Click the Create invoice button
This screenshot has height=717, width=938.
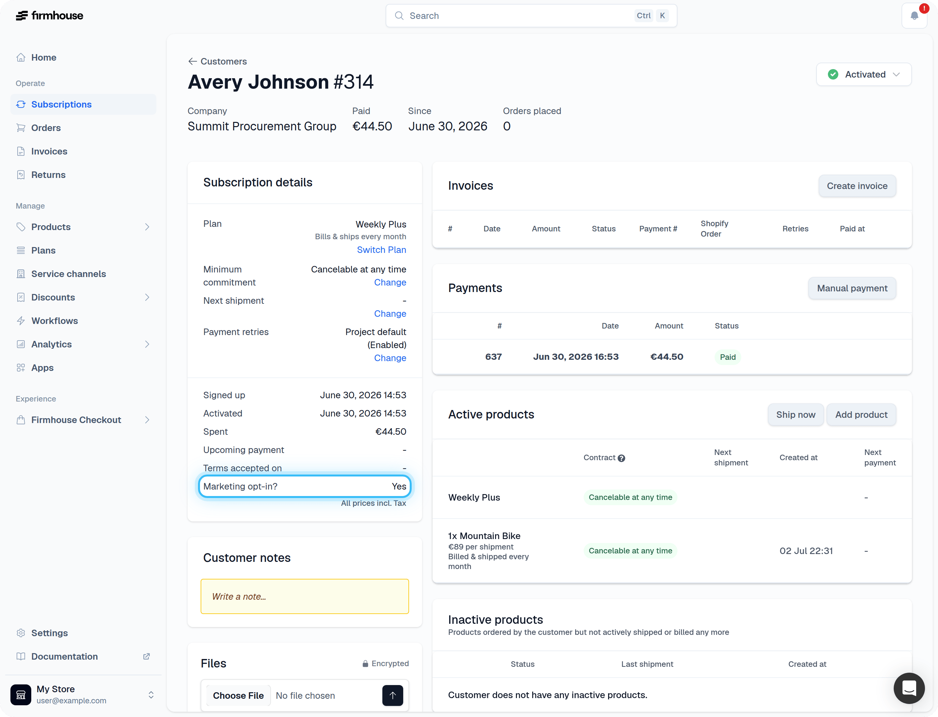tap(857, 186)
